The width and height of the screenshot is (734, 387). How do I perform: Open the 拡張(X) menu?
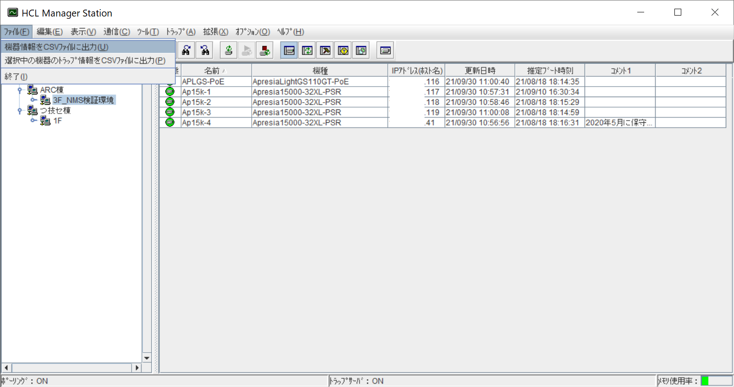coord(215,32)
